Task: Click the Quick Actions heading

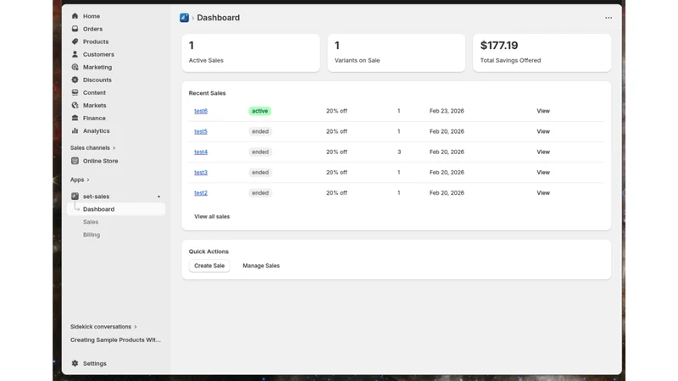Action: [208, 251]
